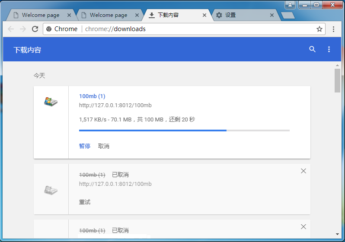
Task: Click the search icon in downloads header
Action: (312, 49)
